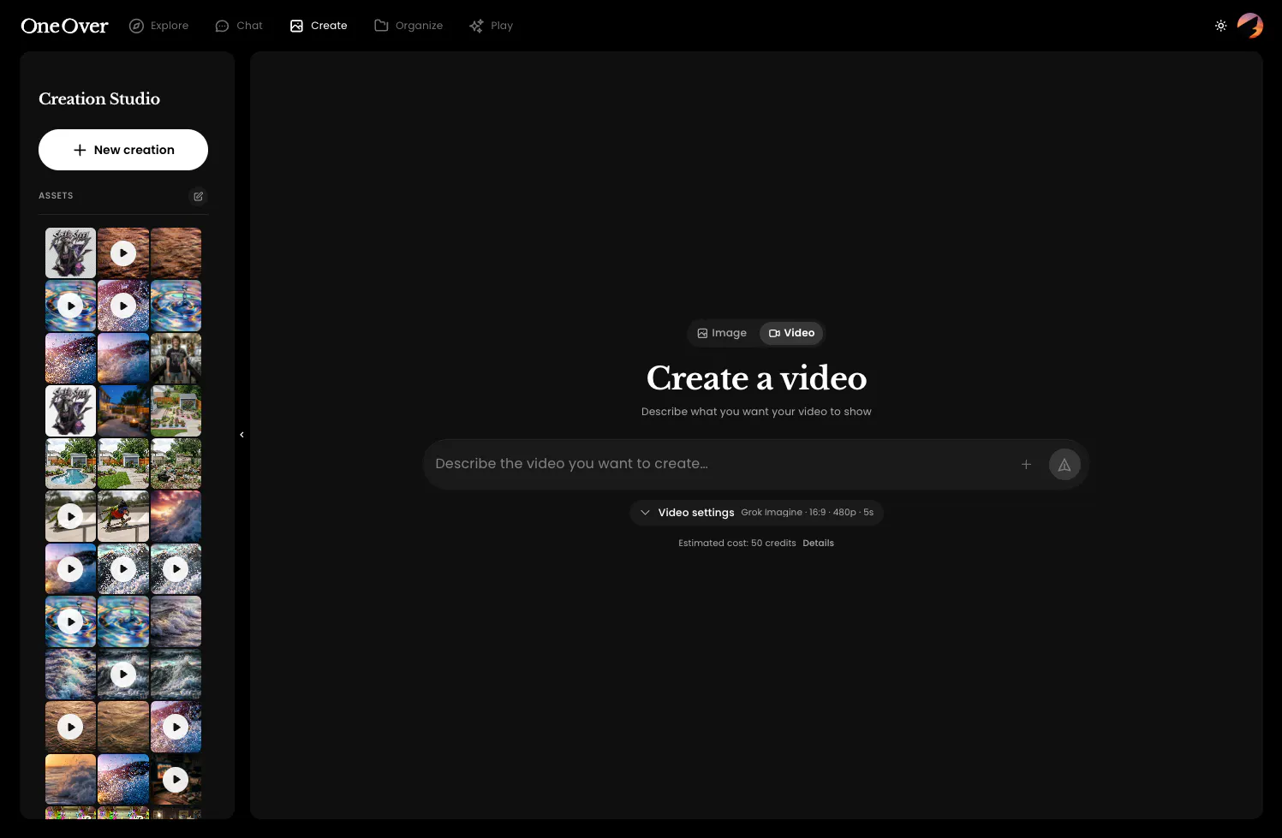This screenshot has height=838, width=1282.
Task: Open the estimated cost Details link
Action: tap(818, 543)
